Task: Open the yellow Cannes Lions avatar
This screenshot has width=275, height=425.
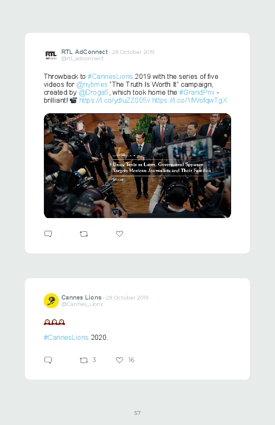Action: (x=51, y=301)
